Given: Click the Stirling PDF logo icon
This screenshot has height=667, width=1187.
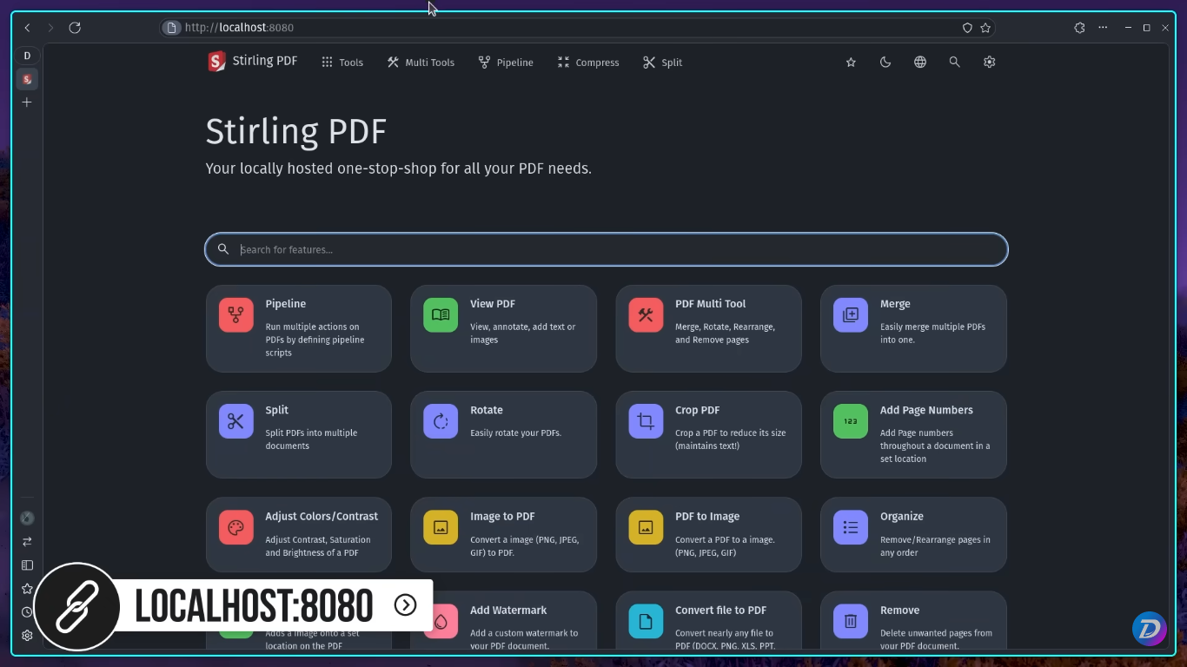Looking at the screenshot, I should pos(216,61).
